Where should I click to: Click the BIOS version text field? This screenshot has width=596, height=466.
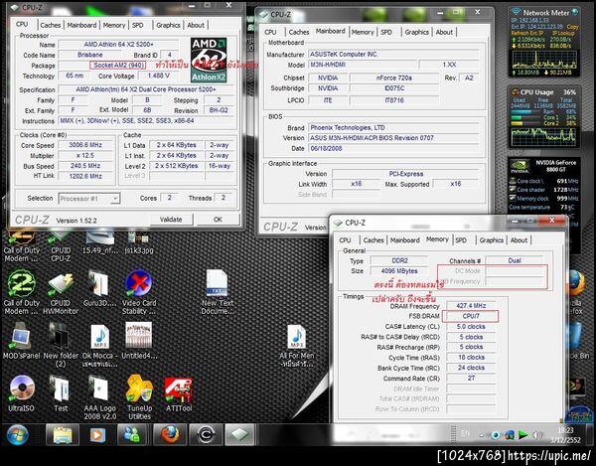(393, 138)
